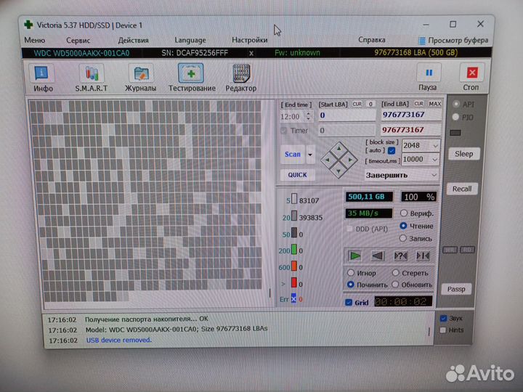Toggle the Звук sound checkbox
523x392 pixels.
444,319
